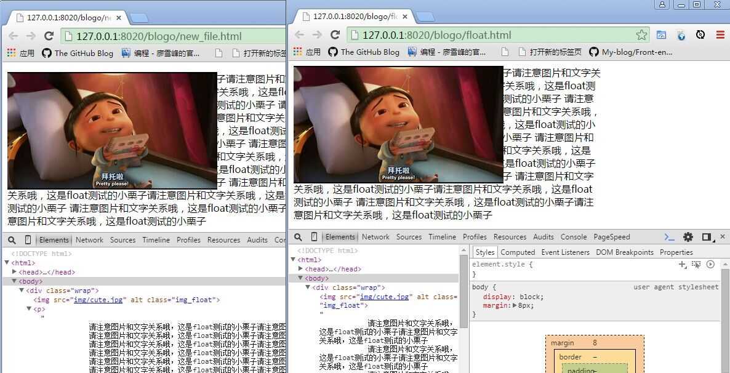Open the Chrome hamburger menu in right window
Screen dimensions: 730x373
[720, 35]
